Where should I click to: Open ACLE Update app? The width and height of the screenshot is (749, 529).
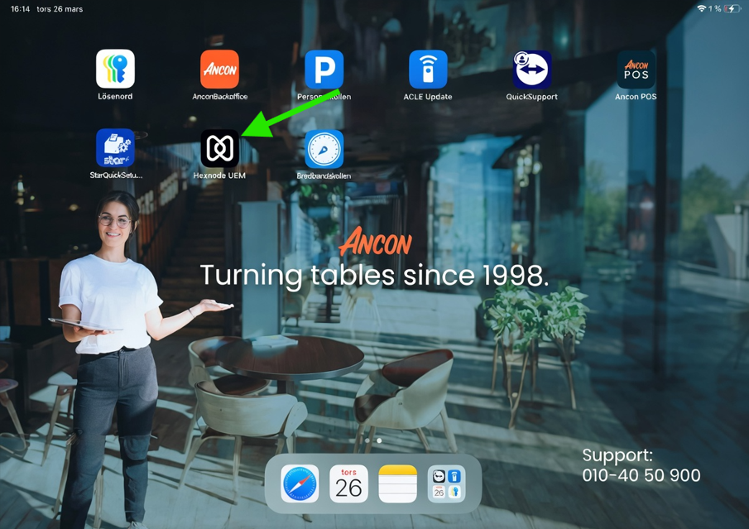tap(428, 70)
